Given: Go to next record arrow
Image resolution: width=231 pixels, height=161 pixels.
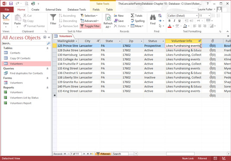Looking at the screenshot, I should point(84,154).
